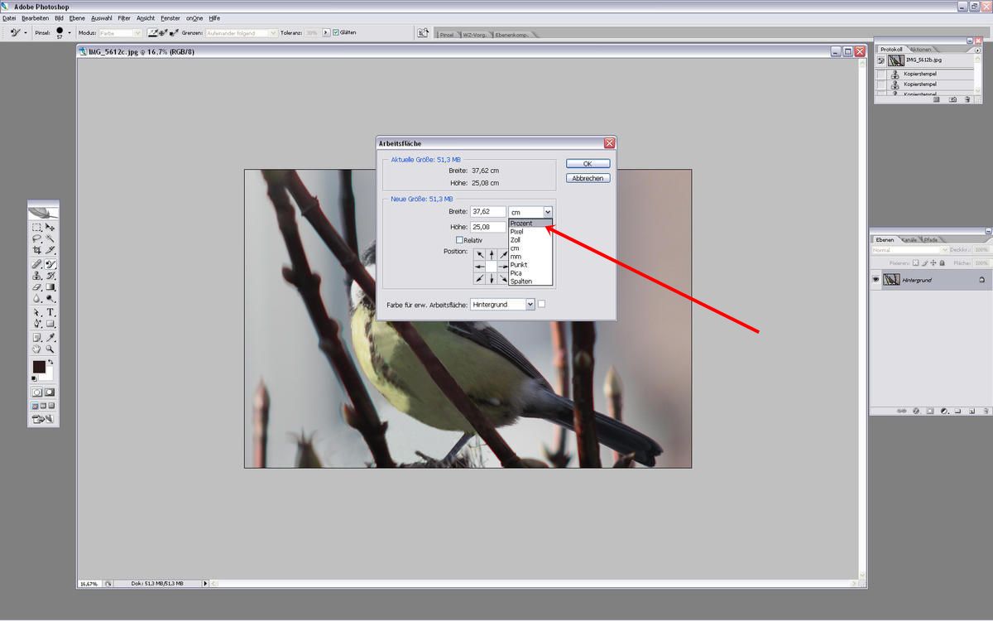Open the Datei menu
Image resolution: width=993 pixels, height=621 pixels.
tap(9, 17)
